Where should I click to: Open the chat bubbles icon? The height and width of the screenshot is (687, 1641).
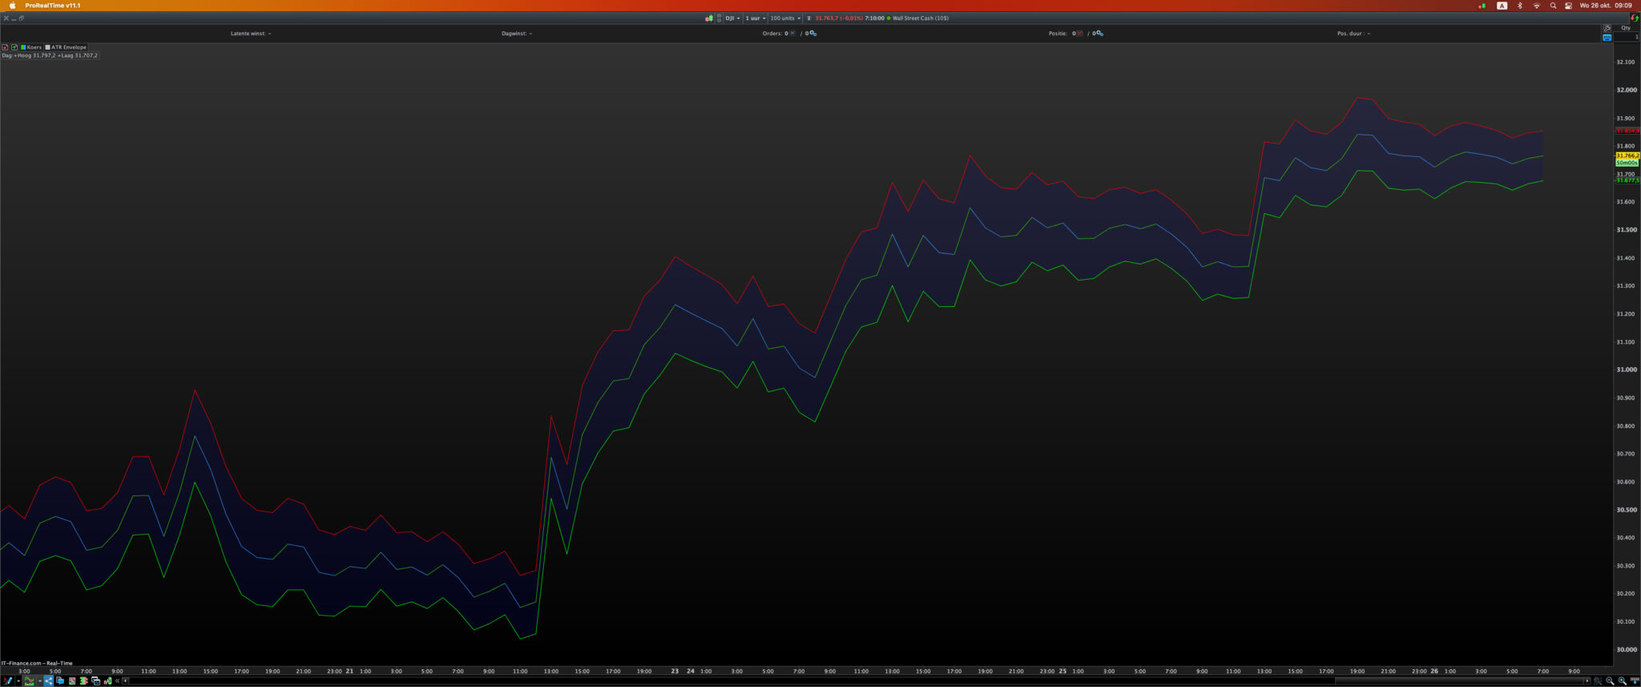[x=60, y=681]
